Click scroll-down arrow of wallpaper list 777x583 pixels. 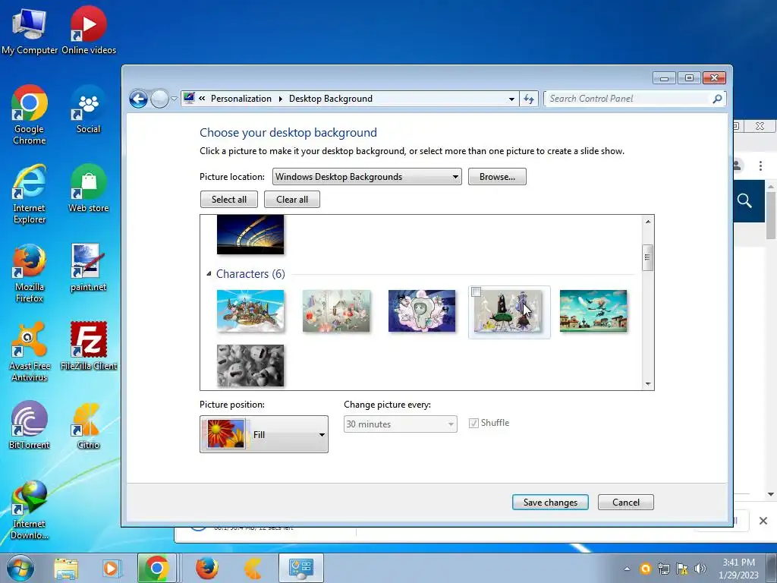pos(648,383)
